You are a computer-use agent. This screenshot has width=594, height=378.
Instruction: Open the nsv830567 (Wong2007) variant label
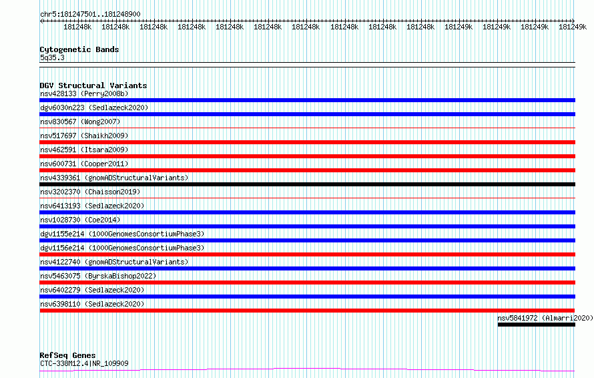tap(80, 122)
